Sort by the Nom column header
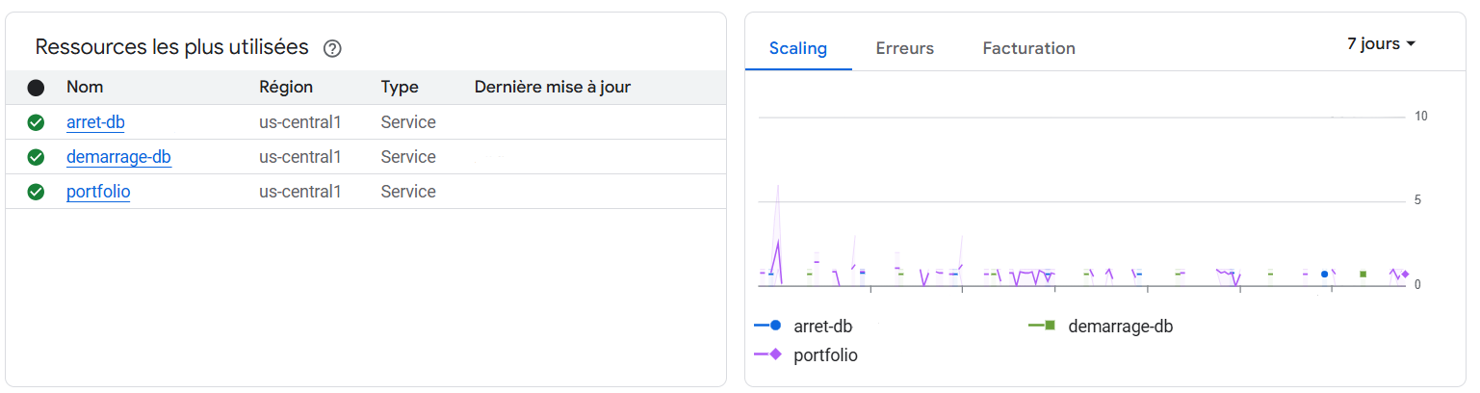1480x393 pixels. pyautogui.click(x=85, y=87)
